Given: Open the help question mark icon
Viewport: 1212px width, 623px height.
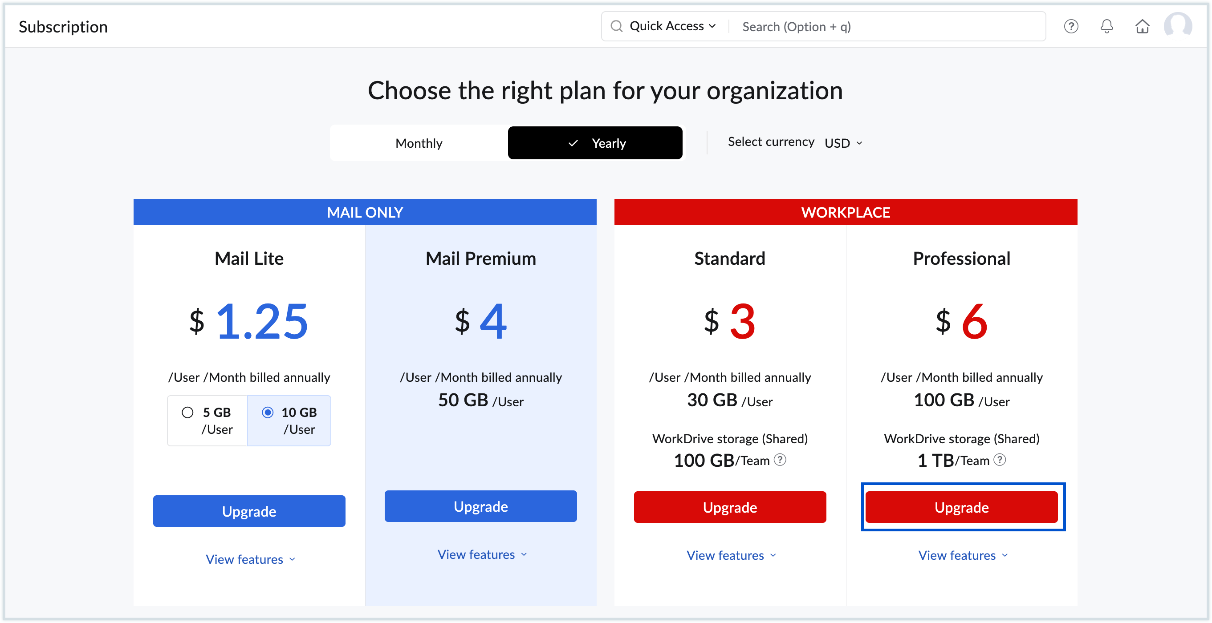Looking at the screenshot, I should tap(1071, 26).
